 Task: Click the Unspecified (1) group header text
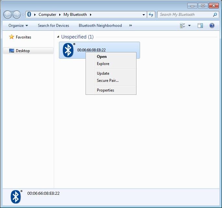[x=77, y=37]
